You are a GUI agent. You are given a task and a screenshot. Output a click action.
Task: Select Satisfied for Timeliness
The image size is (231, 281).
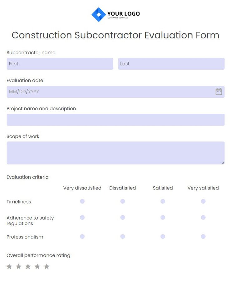(x=163, y=201)
